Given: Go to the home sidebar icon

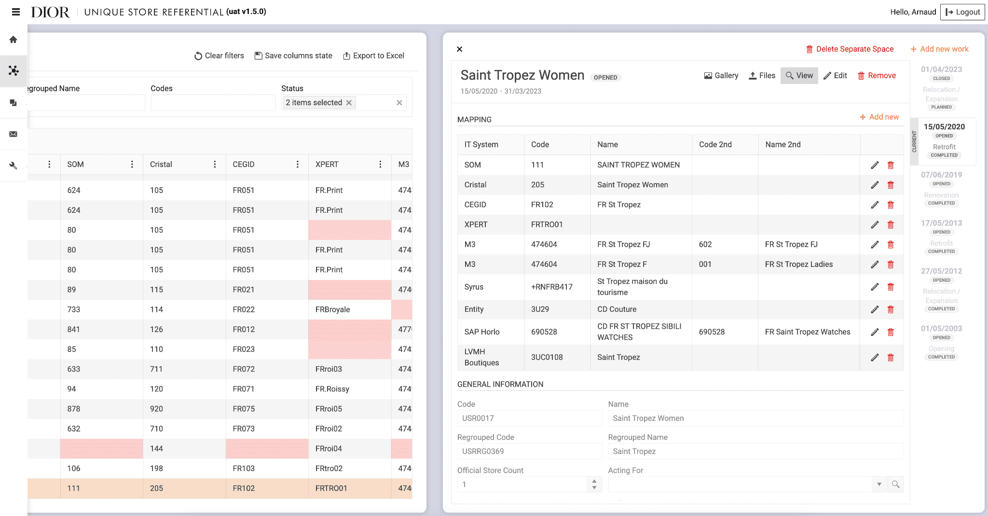Looking at the screenshot, I should pyautogui.click(x=14, y=40).
